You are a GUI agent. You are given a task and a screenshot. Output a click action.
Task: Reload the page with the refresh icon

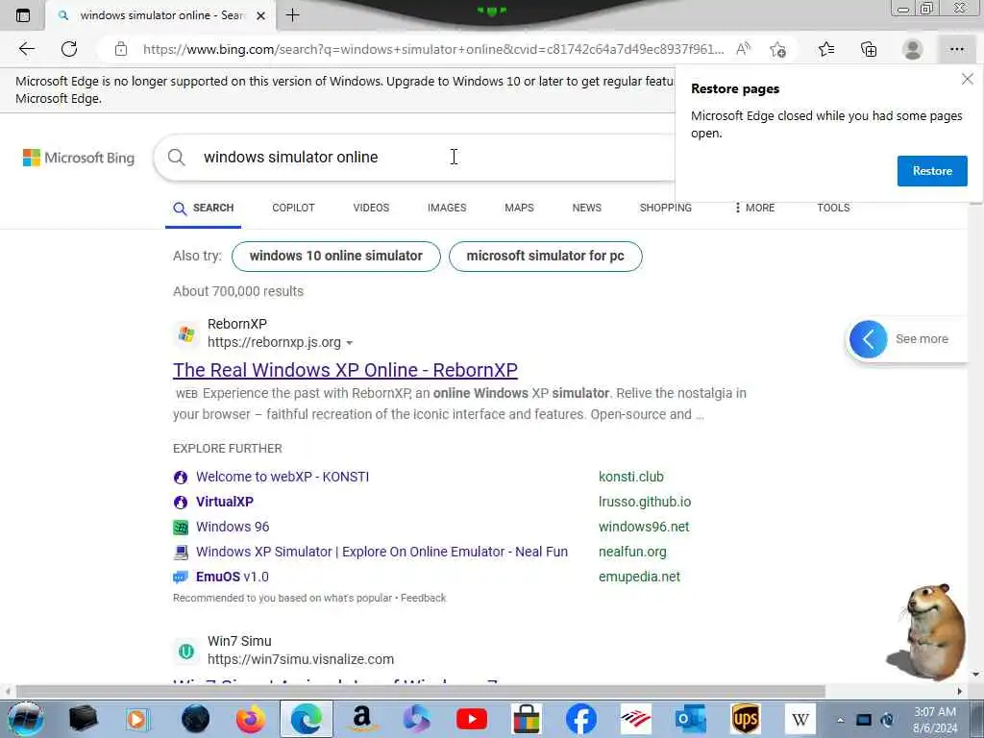click(69, 49)
